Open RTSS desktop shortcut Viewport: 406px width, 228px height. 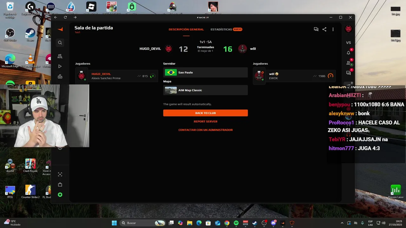[x=10, y=192]
